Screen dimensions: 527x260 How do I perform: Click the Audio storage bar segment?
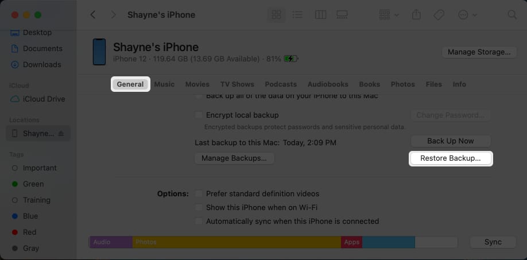[111, 242]
